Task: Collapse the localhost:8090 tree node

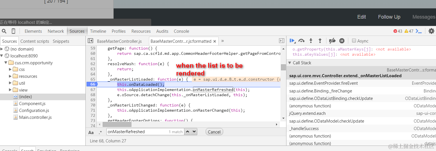Action: point(2,56)
